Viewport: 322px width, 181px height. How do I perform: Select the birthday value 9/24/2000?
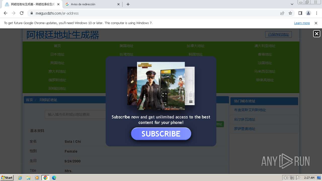pyautogui.click(x=72, y=161)
